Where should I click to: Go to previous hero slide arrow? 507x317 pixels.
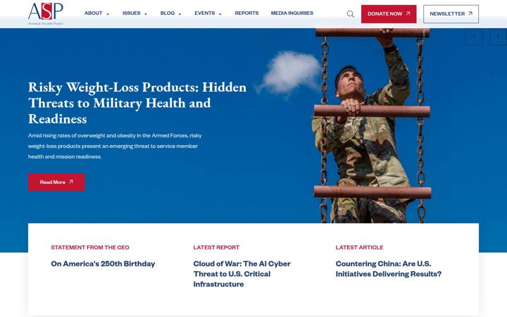point(474,37)
